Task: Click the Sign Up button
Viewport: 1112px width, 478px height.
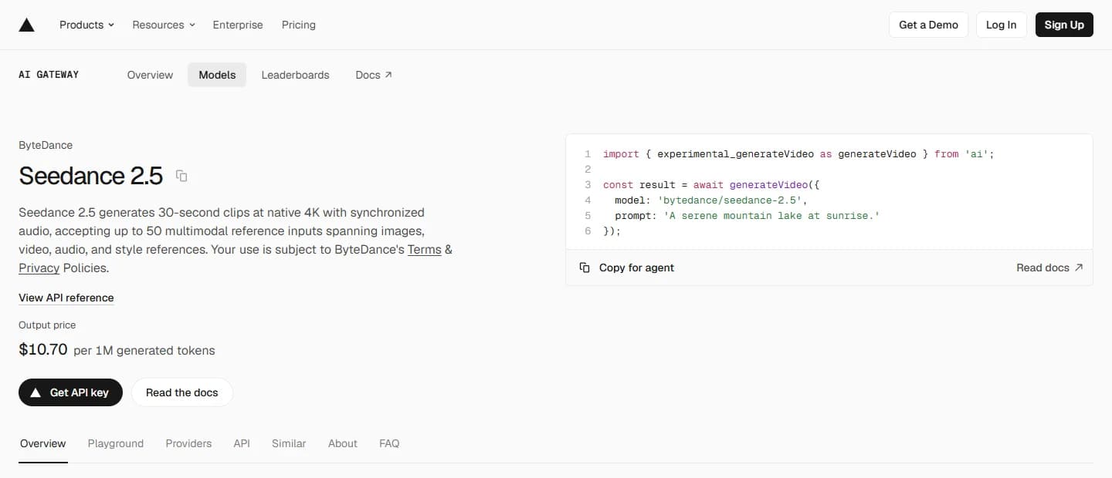Action: click(1064, 25)
